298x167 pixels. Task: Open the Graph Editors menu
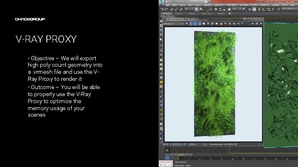click(x=232, y=5)
